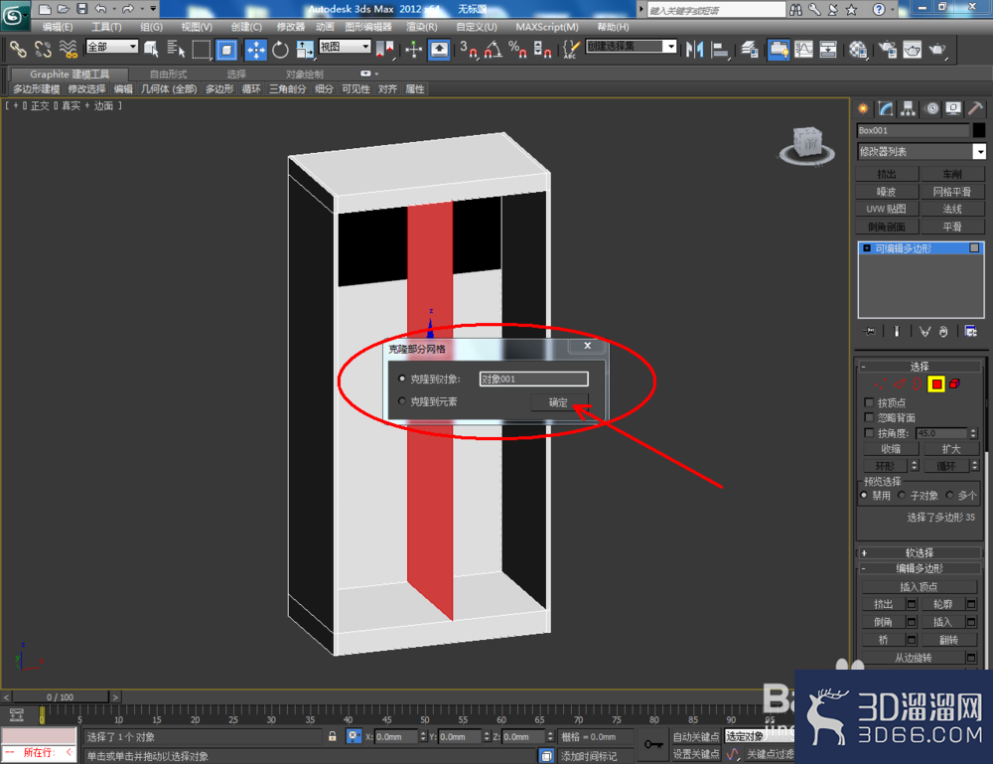Enable 按角度 checkbox
This screenshot has width=993, height=764.
pyautogui.click(x=869, y=433)
